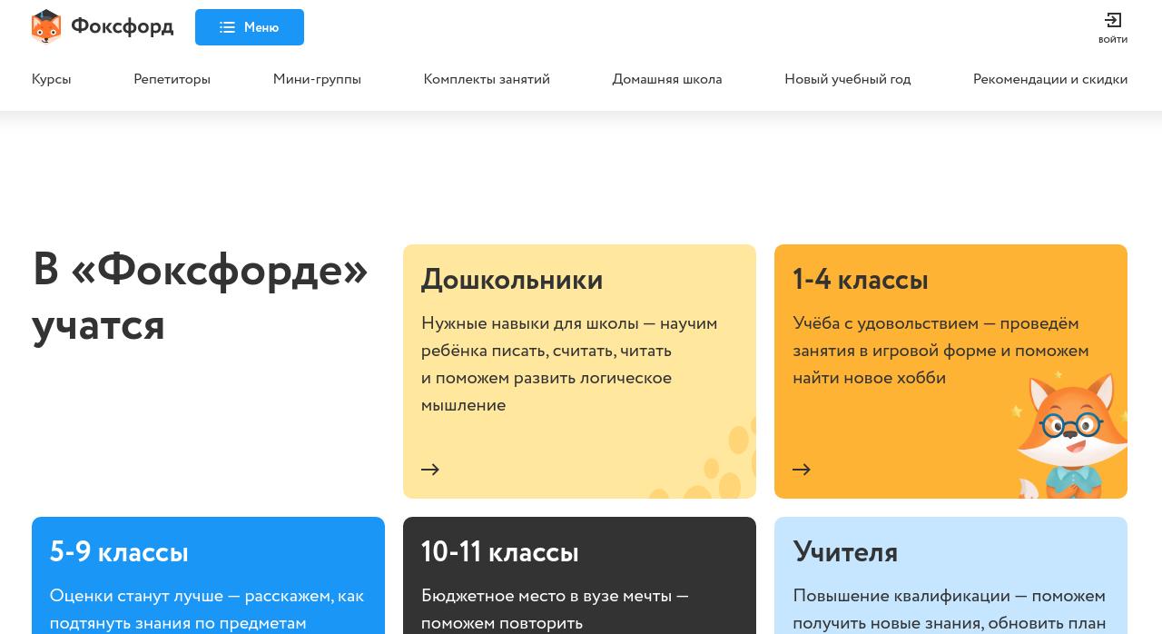This screenshot has height=634, width=1162.
Task: Click text 'Повышение квалификации' description
Action: pos(950,609)
